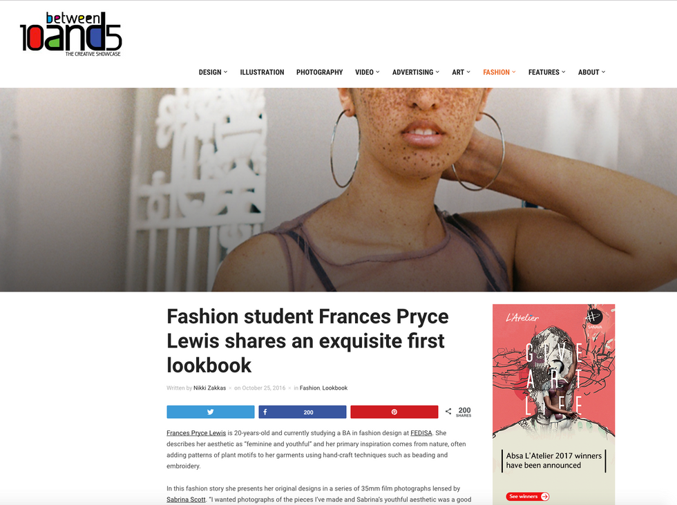This screenshot has width=677, height=505.
Task: Go to the Photography section
Action: pos(319,72)
